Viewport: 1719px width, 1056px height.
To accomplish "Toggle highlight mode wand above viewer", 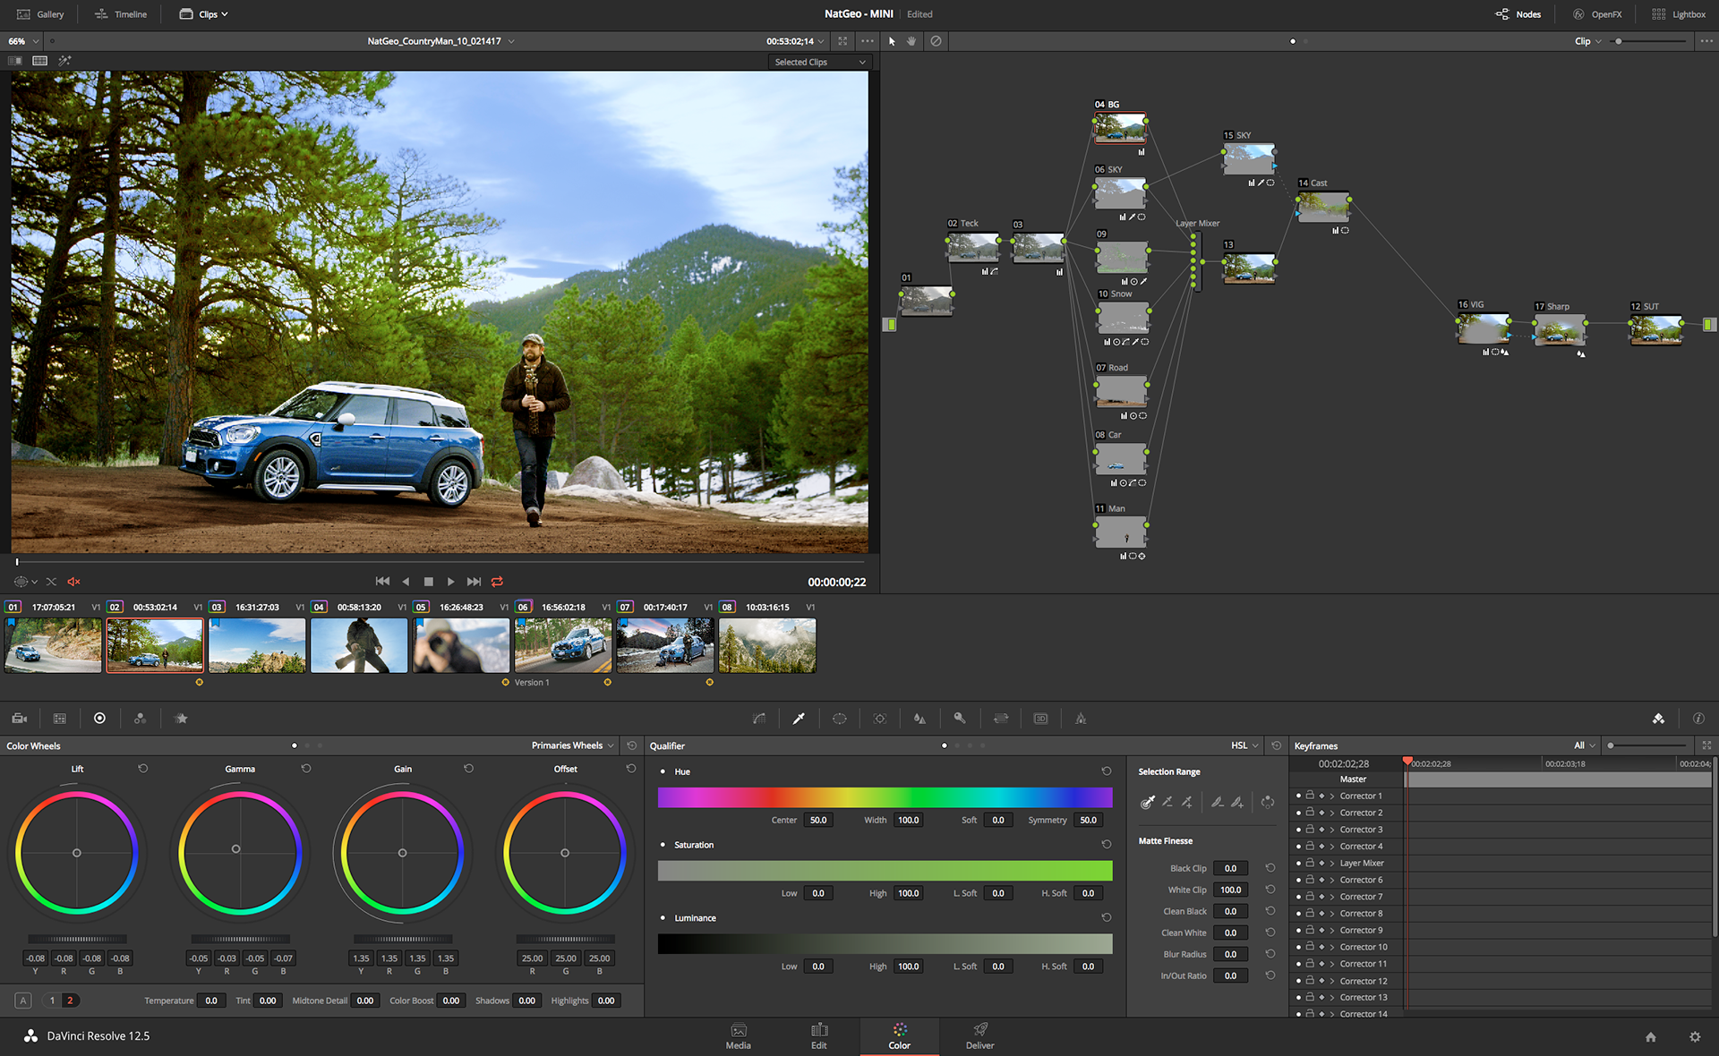I will click(x=64, y=61).
